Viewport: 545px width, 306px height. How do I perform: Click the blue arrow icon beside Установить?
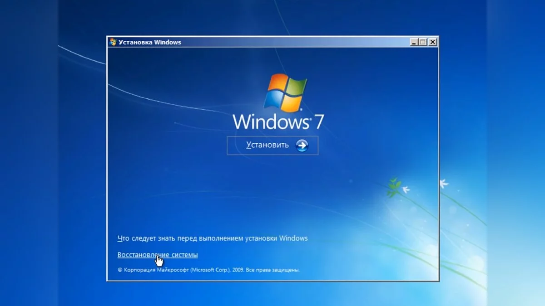pyautogui.click(x=302, y=145)
